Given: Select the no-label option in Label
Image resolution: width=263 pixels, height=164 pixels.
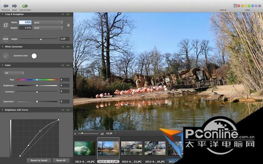Looking at the screenshot, I should 235,6.
